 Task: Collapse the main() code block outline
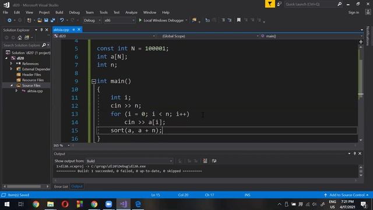94,82
